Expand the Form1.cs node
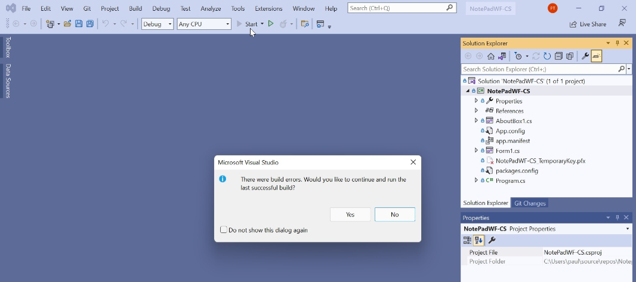This screenshot has height=282, width=636. coord(476,151)
